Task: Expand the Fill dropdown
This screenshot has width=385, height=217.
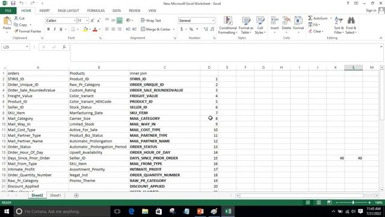Action: [x=319, y=25]
